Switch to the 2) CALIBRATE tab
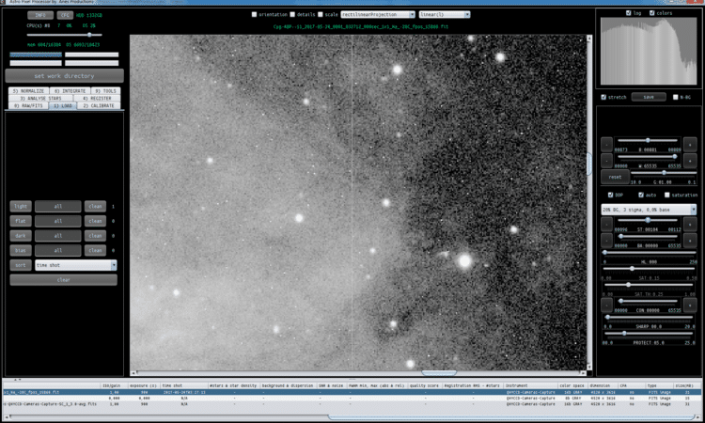This screenshot has height=423, width=705. [99, 105]
